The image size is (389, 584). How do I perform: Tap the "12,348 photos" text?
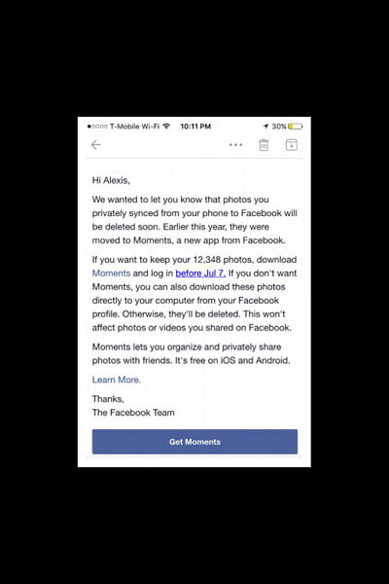(224, 259)
